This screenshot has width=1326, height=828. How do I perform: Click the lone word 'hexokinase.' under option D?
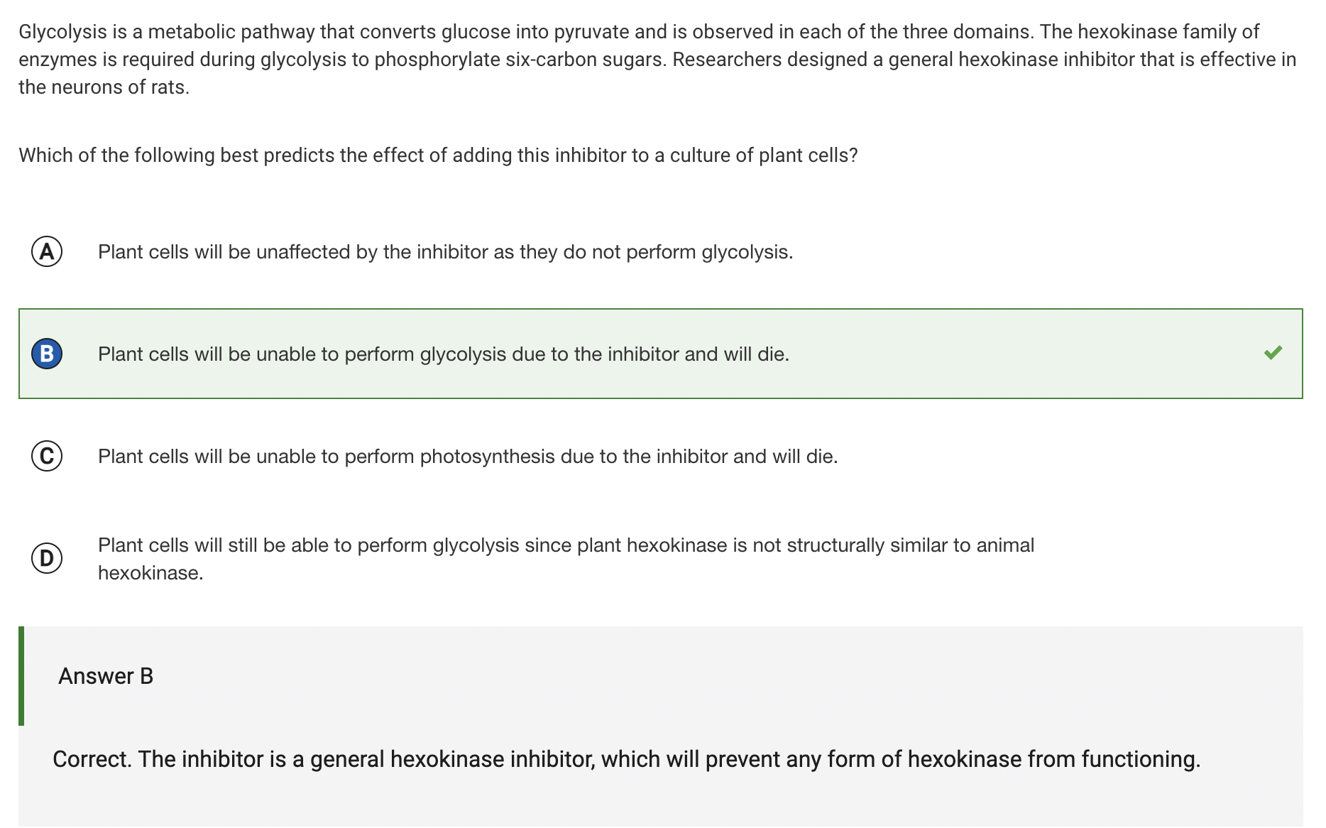(x=150, y=573)
